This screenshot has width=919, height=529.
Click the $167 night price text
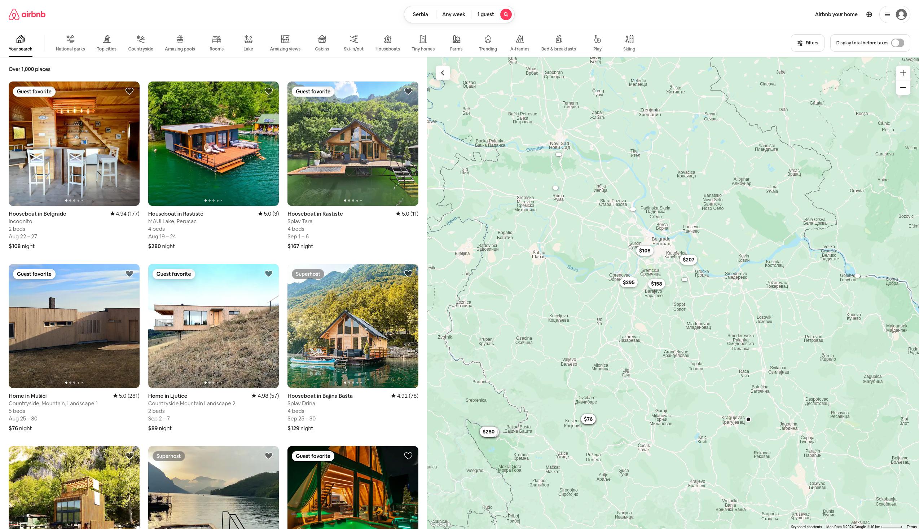pos(300,246)
